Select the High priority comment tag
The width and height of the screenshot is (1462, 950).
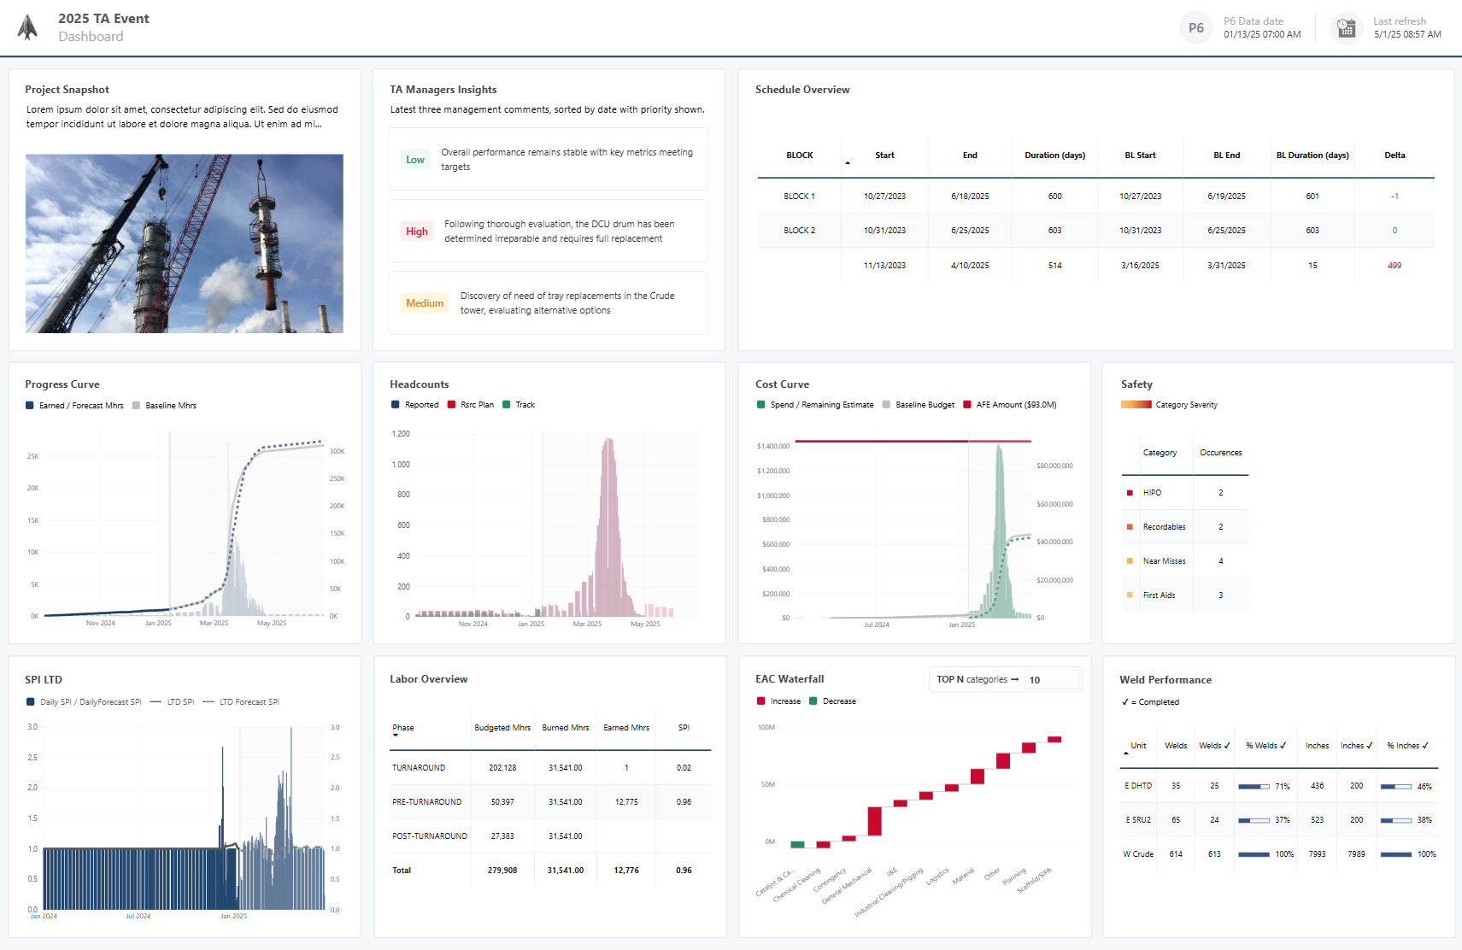(x=417, y=232)
